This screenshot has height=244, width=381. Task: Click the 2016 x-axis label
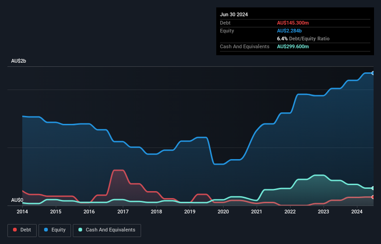click(89, 212)
